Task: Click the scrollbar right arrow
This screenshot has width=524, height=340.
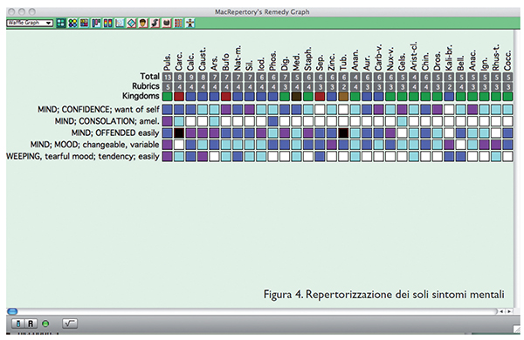Action: (x=509, y=311)
